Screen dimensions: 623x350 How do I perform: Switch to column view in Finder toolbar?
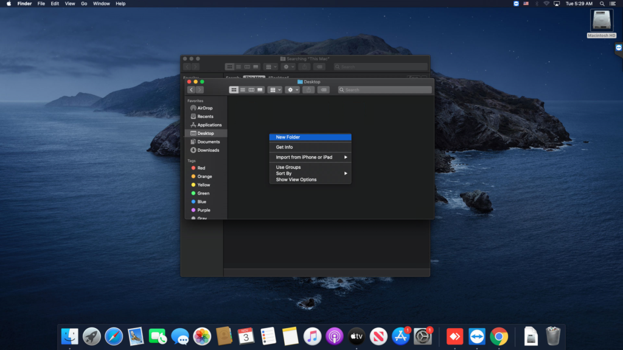pyautogui.click(x=251, y=89)
